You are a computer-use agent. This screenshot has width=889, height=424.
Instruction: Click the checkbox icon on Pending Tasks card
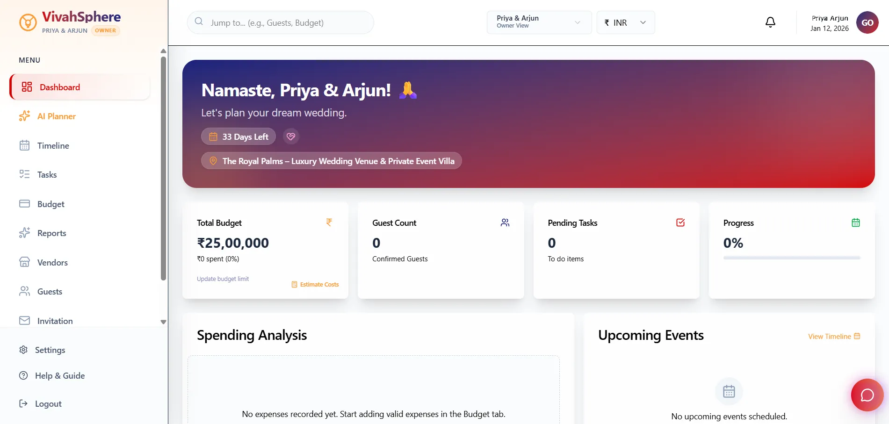click(680, 223)
